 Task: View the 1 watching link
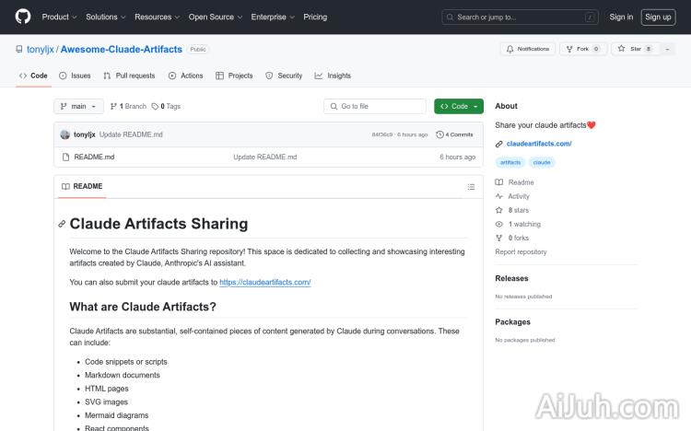coord(518,224)
